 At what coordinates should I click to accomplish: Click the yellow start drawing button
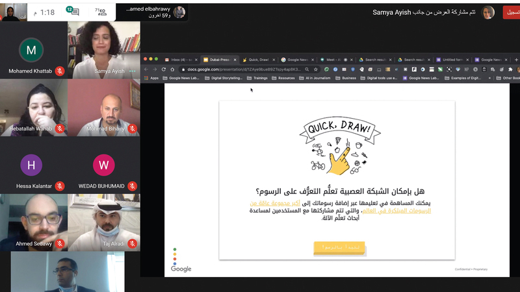(339, 247)
